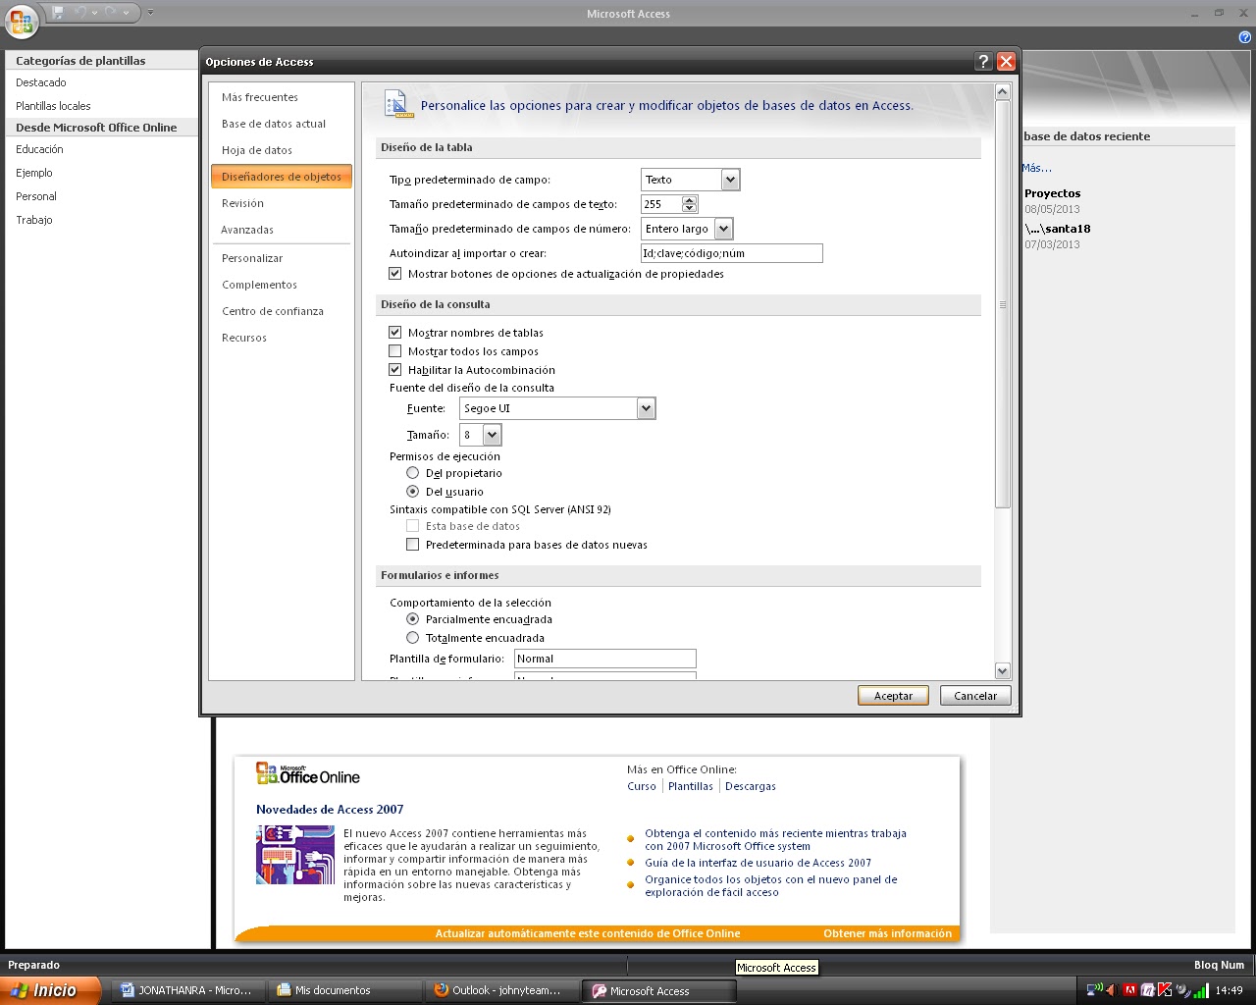Select Del usuario radio button

pyautogui.click(x=413, y=492)
